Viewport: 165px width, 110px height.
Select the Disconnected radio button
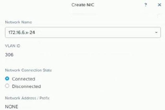[x=7, y=86]
